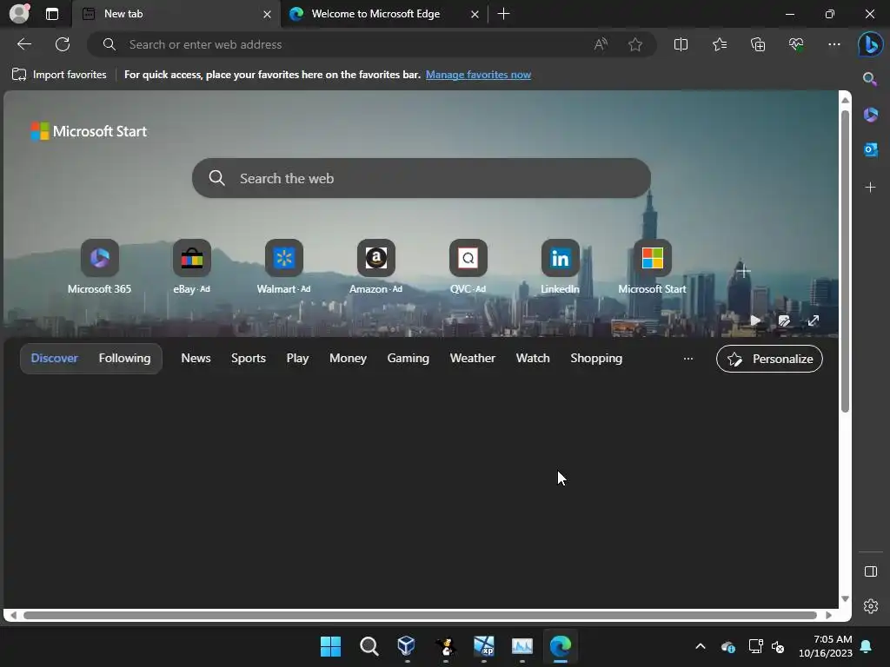This screenshot has width=890, height=667.
Task: Expand the background to full view
Action: 814,321
